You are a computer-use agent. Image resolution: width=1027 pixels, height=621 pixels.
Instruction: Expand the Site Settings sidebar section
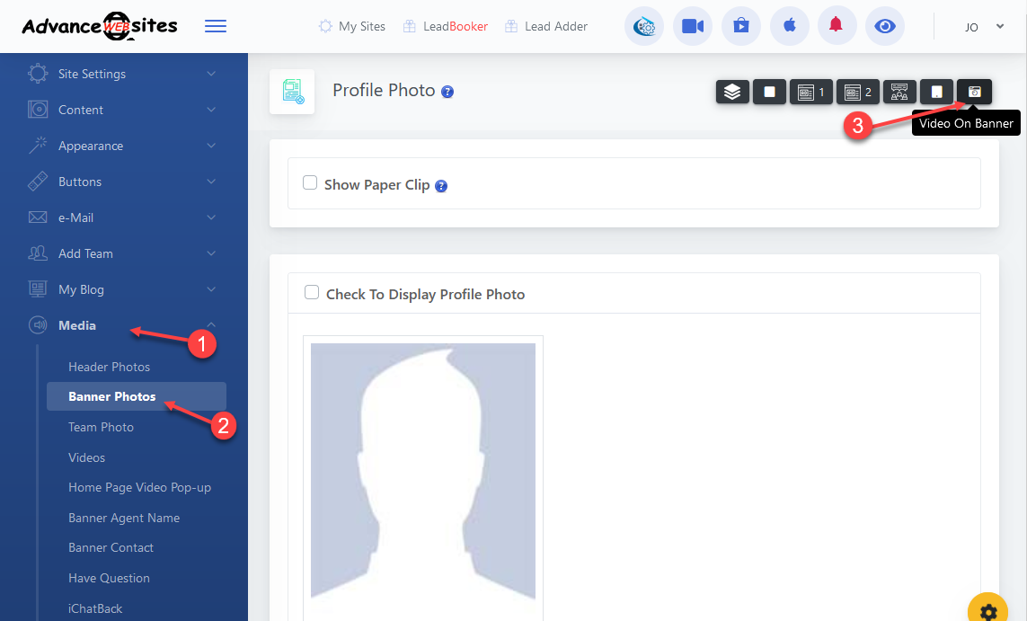point(123,74)
